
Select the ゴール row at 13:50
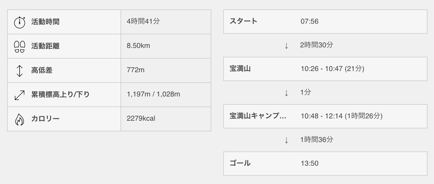click(x=325, y=164)
